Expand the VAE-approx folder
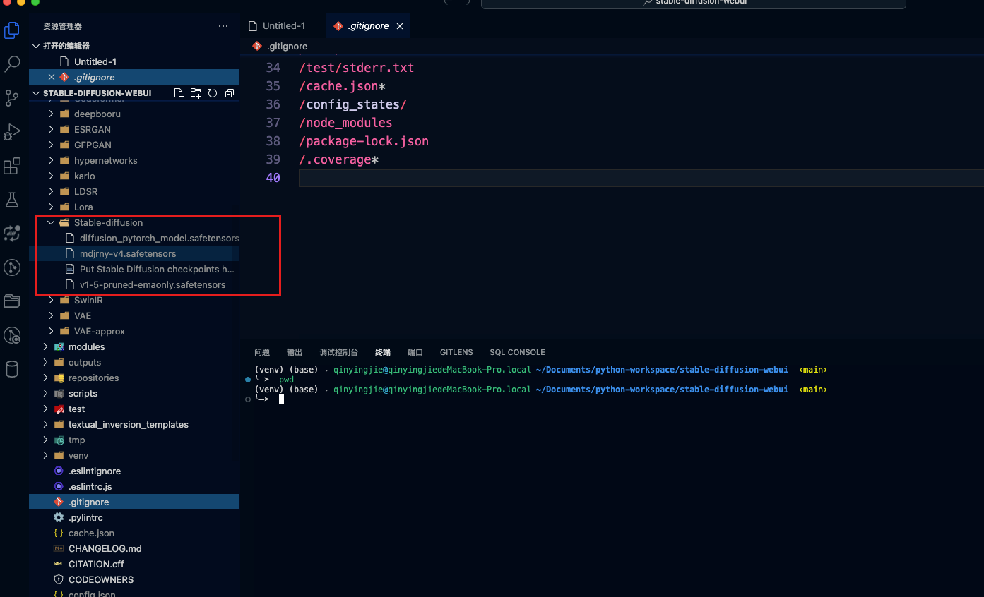The image size is (984, 597). click(x=51, y=331)
